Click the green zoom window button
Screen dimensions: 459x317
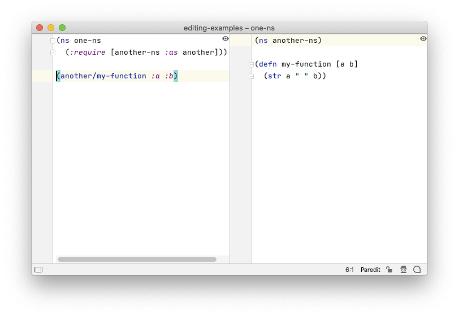tap(62, 28)
